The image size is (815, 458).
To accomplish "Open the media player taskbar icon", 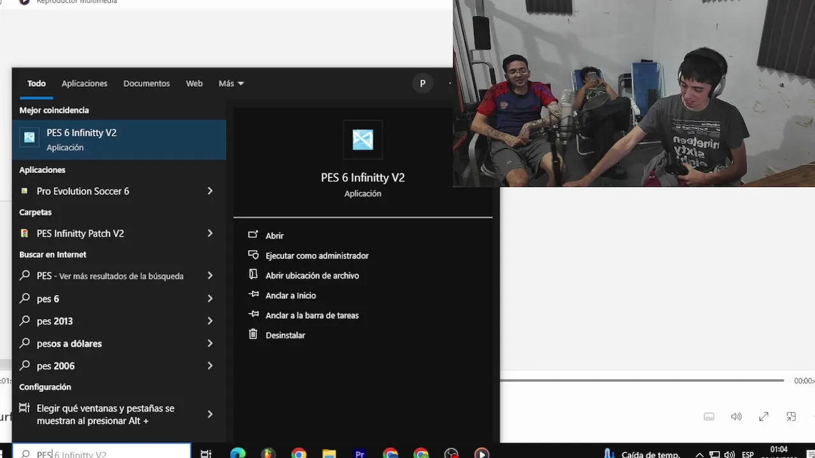I will 482,454.
